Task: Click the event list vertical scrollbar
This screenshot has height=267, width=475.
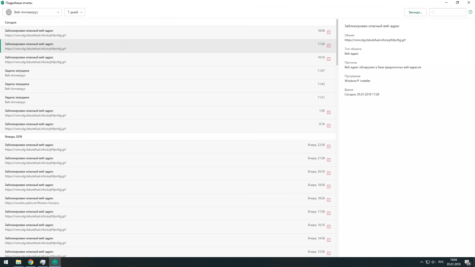Action: point(337,42)
